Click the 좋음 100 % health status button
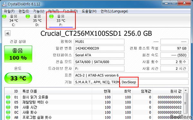 coord(18,54)
